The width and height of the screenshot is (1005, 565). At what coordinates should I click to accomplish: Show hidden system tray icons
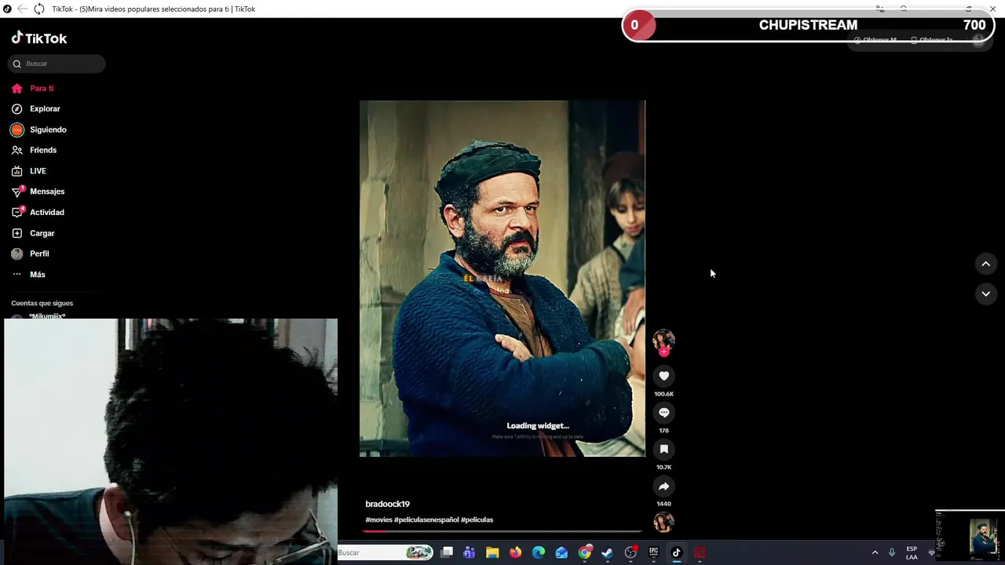tap(875, 552)
